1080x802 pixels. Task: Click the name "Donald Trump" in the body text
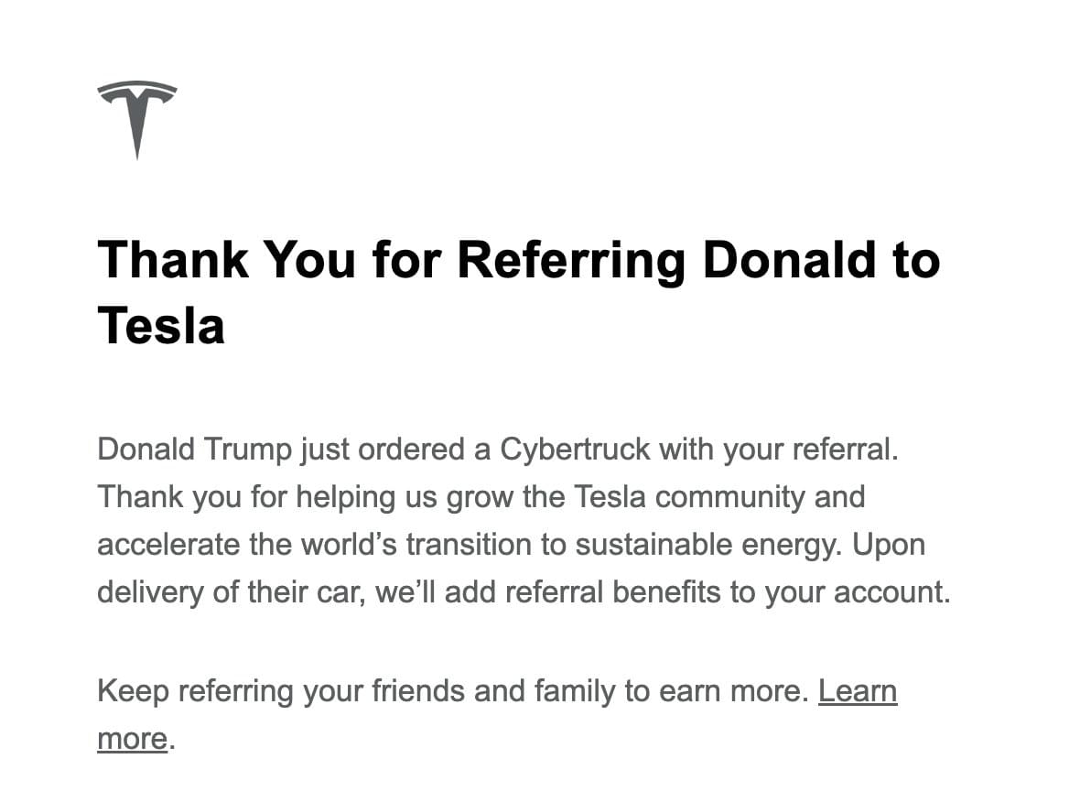click(195, 450)
